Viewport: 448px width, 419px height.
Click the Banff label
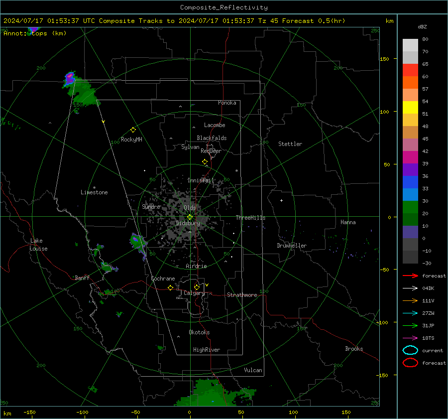(82, 278)
